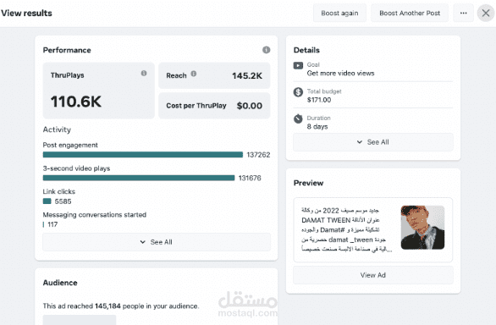Screen dimensions: 496x325
Task: Show the ThruPlays info tooltip icon
Action: click(144, 73)
